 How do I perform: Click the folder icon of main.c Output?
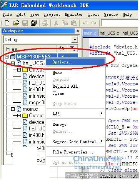tap(25, 115)
